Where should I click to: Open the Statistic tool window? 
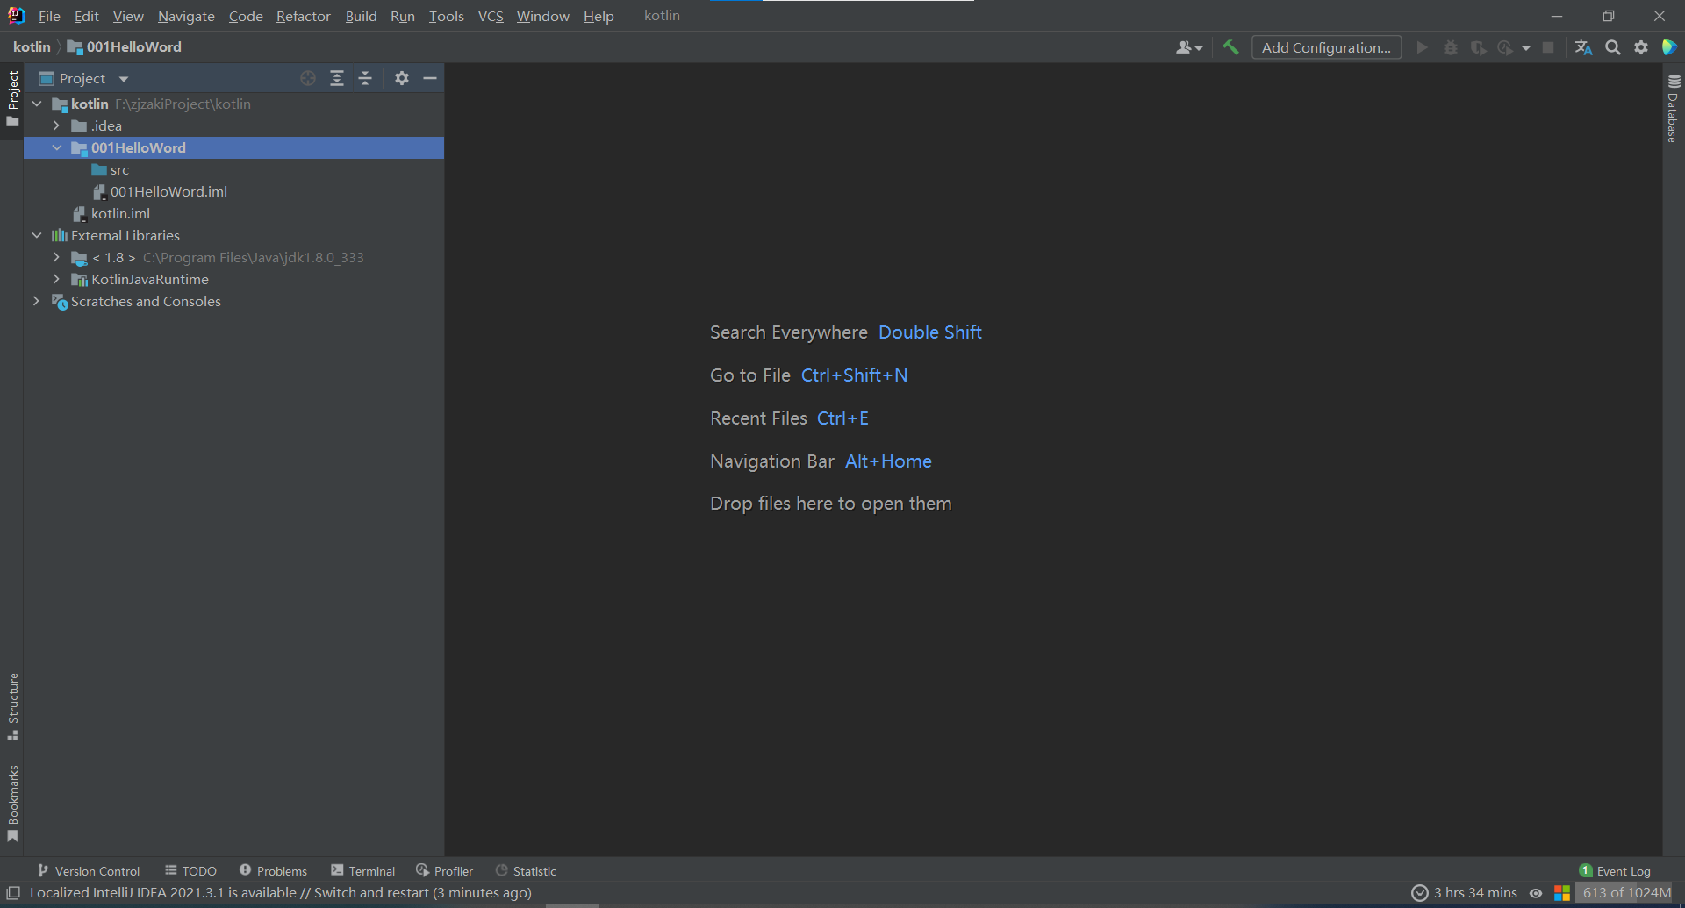click(x=526, y=871)
